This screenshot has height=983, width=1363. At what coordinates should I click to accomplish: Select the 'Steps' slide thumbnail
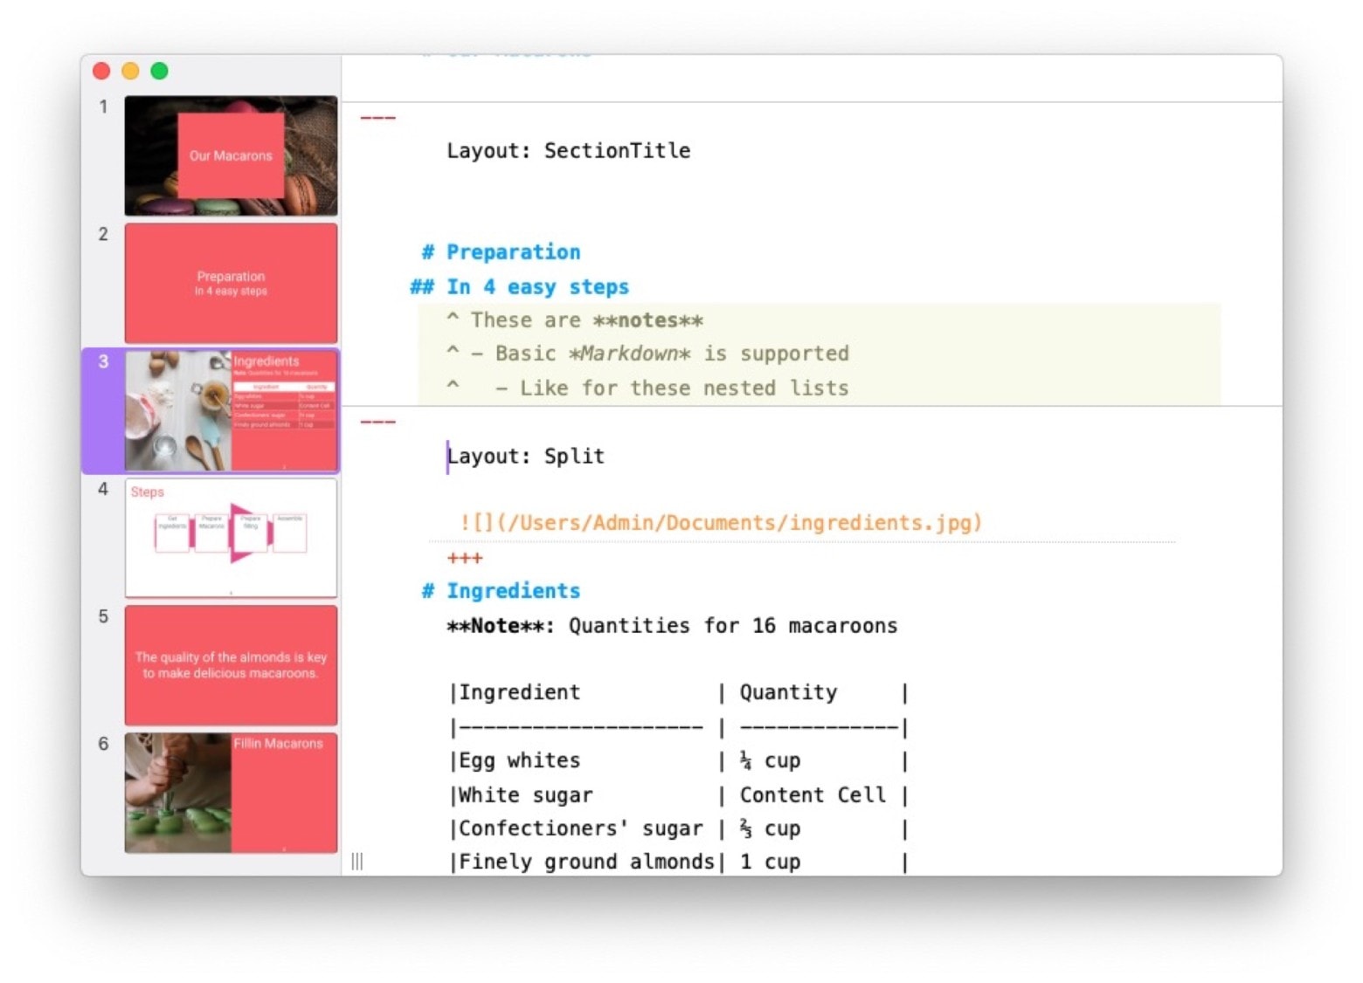(230, 538)
